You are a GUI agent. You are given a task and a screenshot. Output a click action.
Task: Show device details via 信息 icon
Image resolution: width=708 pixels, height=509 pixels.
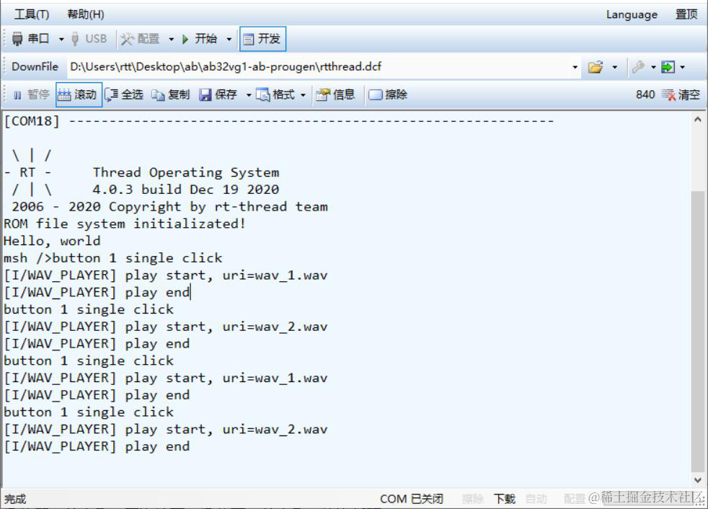(323, 95)
